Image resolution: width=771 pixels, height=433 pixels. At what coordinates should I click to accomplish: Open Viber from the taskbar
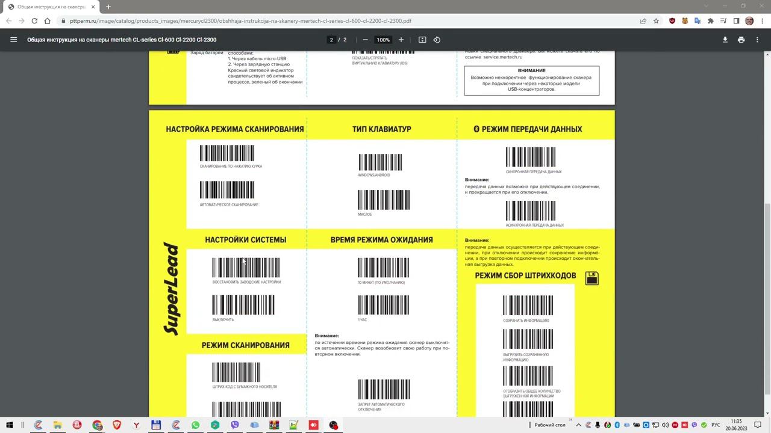(234, 425)
